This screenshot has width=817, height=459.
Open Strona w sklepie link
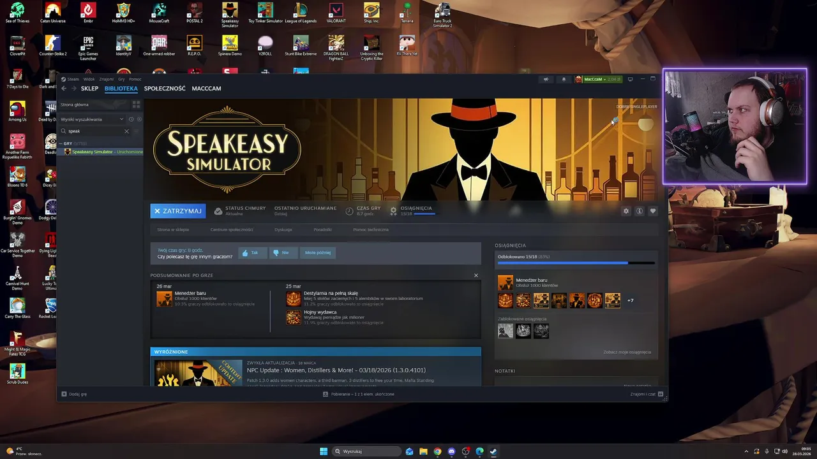pos(173,229)
